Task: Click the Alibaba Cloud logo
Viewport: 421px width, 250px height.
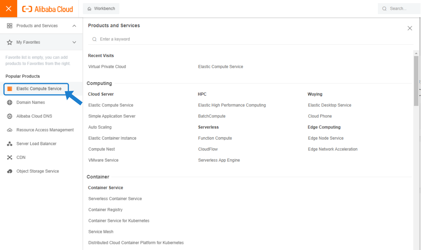Action: [48, 9]
